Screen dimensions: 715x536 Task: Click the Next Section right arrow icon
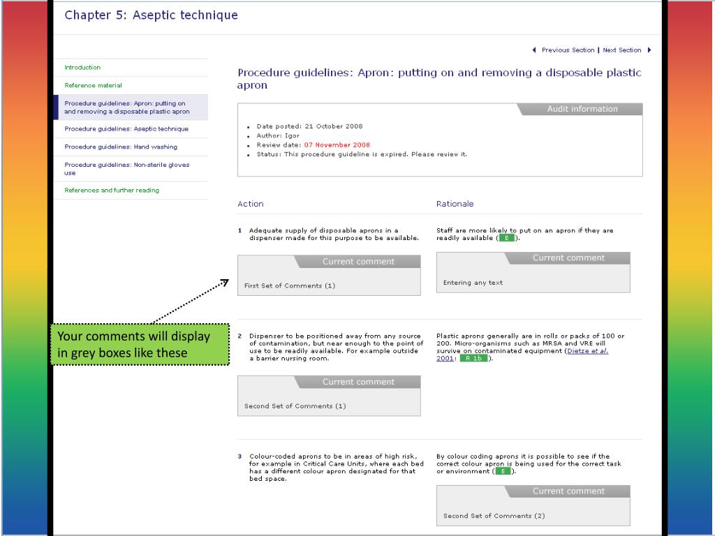tap(649, 50)
